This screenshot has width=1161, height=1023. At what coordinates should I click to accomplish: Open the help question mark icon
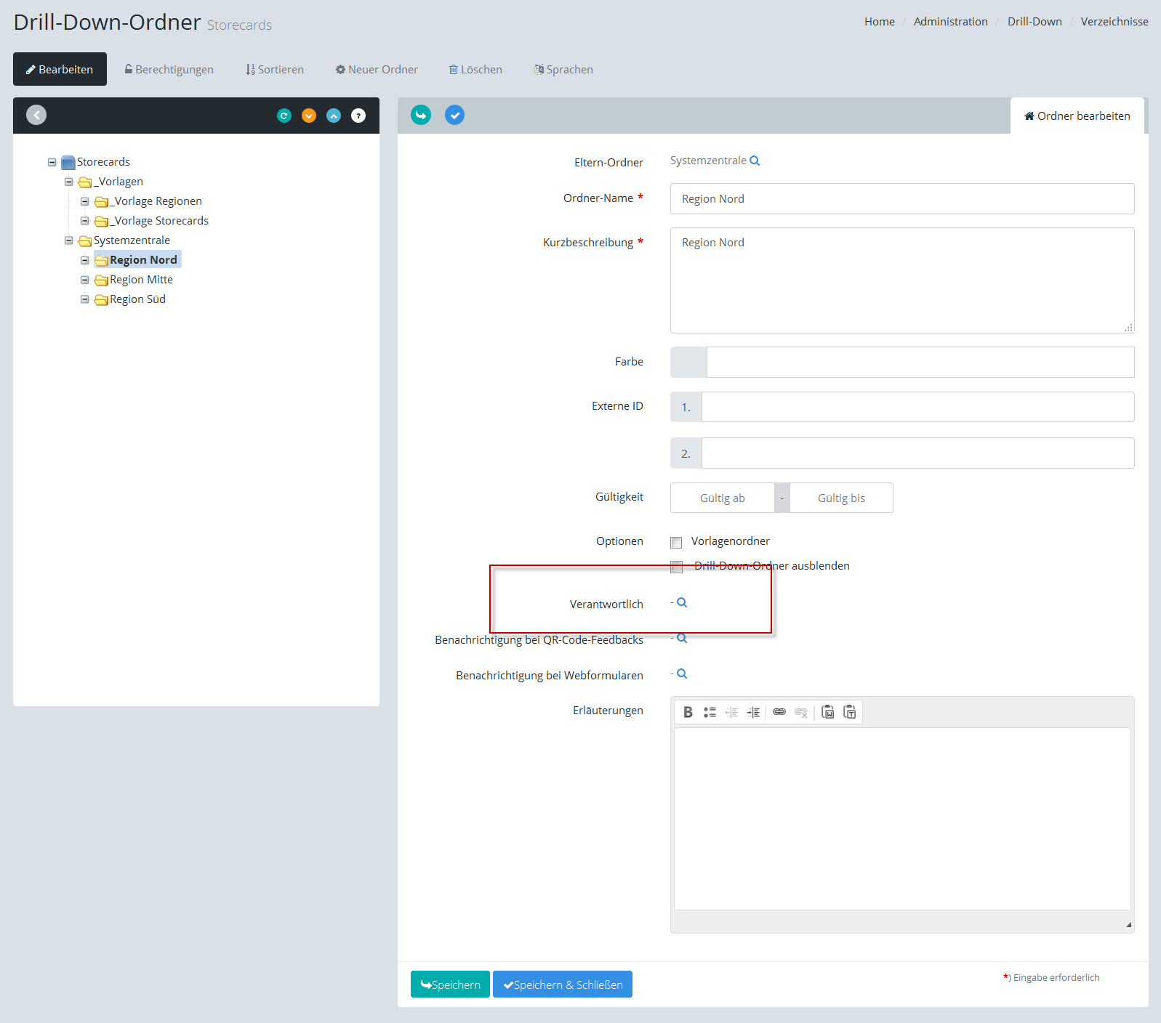pos(358,116)
